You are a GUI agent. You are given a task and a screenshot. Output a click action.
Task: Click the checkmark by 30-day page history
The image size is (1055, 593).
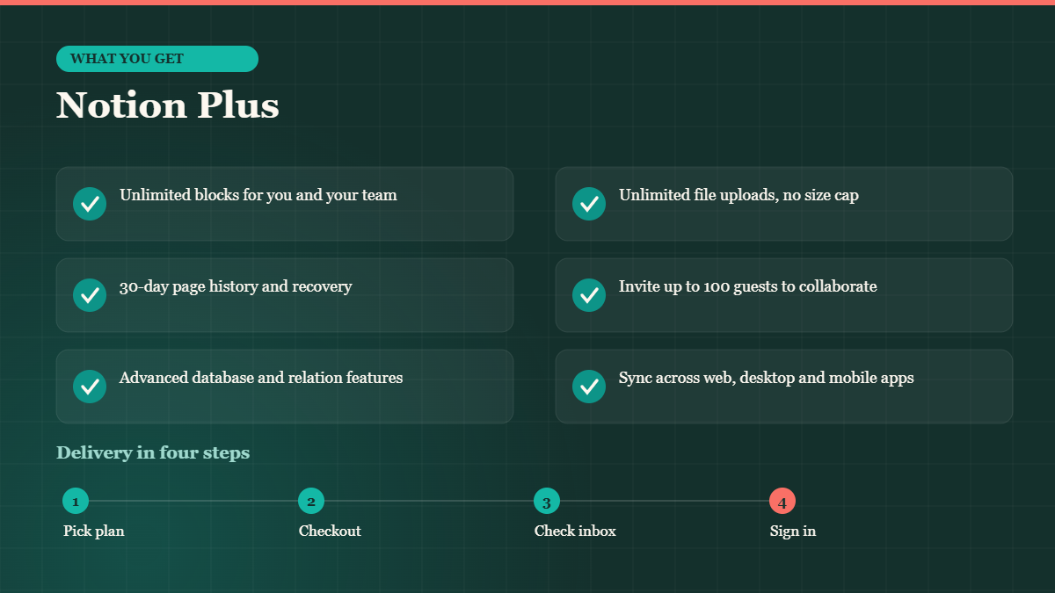point(90,295)
